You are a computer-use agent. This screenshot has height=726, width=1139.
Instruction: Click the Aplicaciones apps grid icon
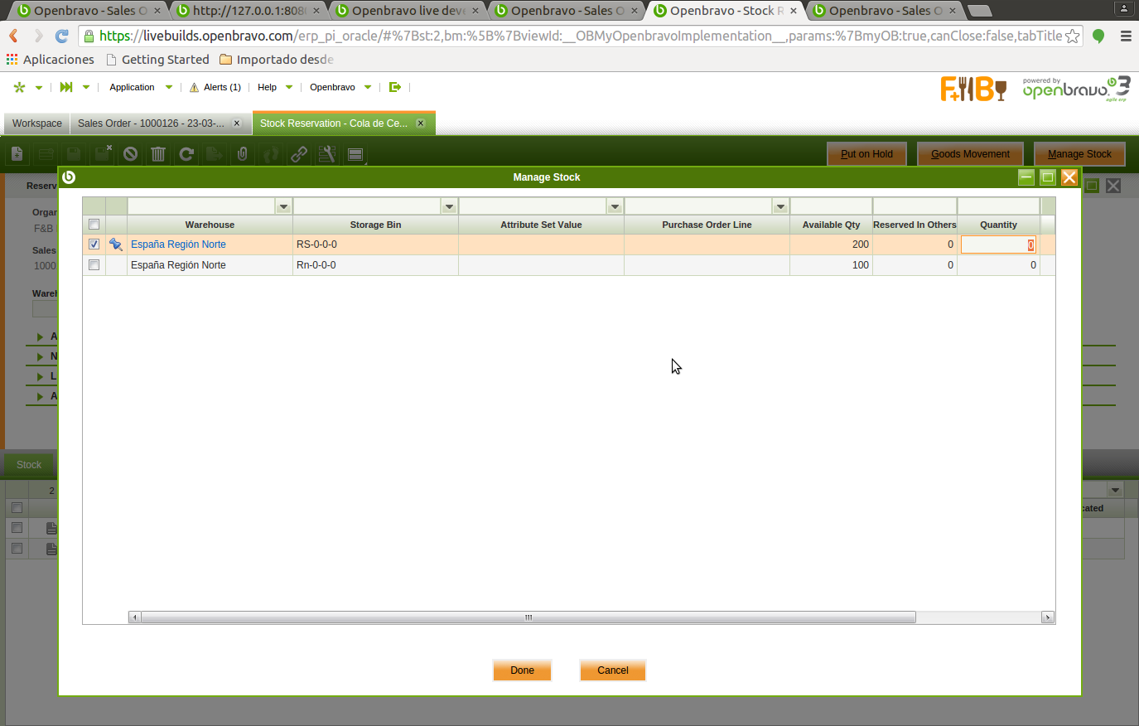pos(12,60)
